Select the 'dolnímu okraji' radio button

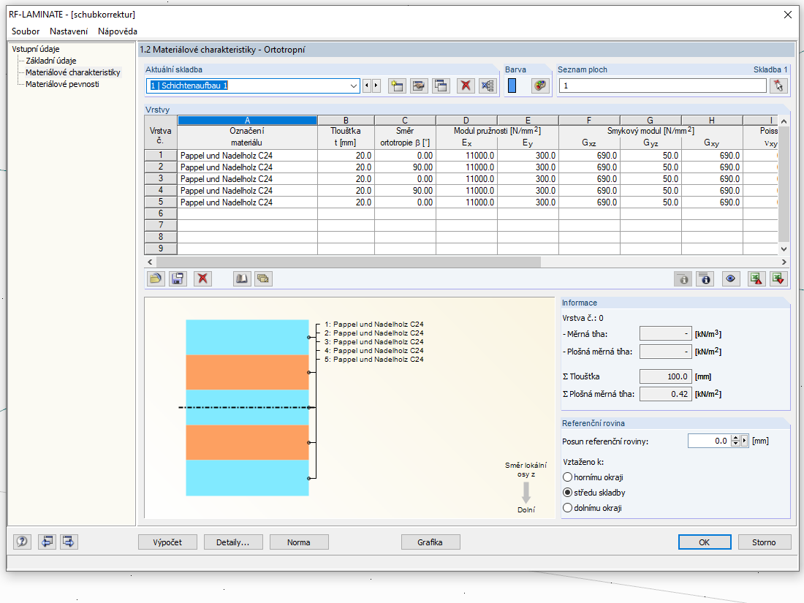(567, 508)
